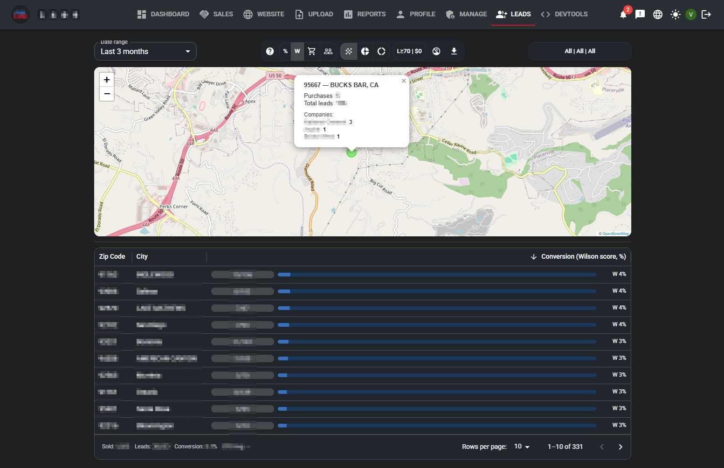The height and width of the screenshot is (468, 724).
Task: Click the L≥70 | $0 threshold filter
Action: [x=409, y=51]
